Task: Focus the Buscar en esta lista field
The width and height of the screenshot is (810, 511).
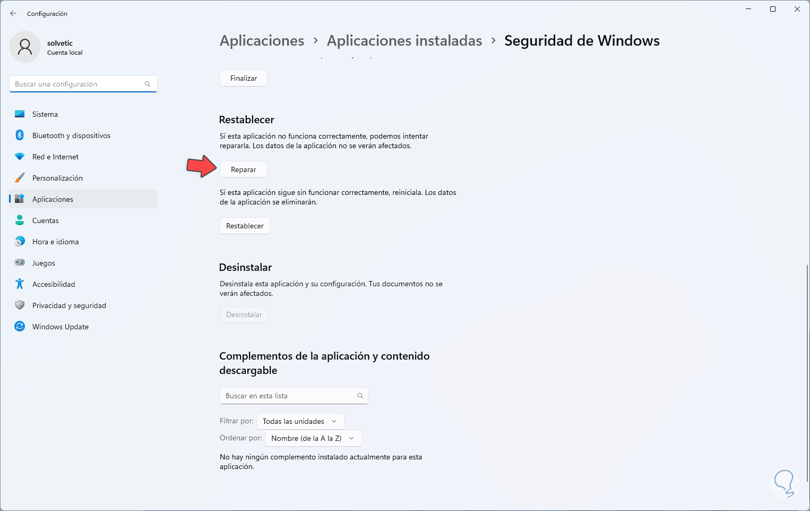Action: (294, 396)
